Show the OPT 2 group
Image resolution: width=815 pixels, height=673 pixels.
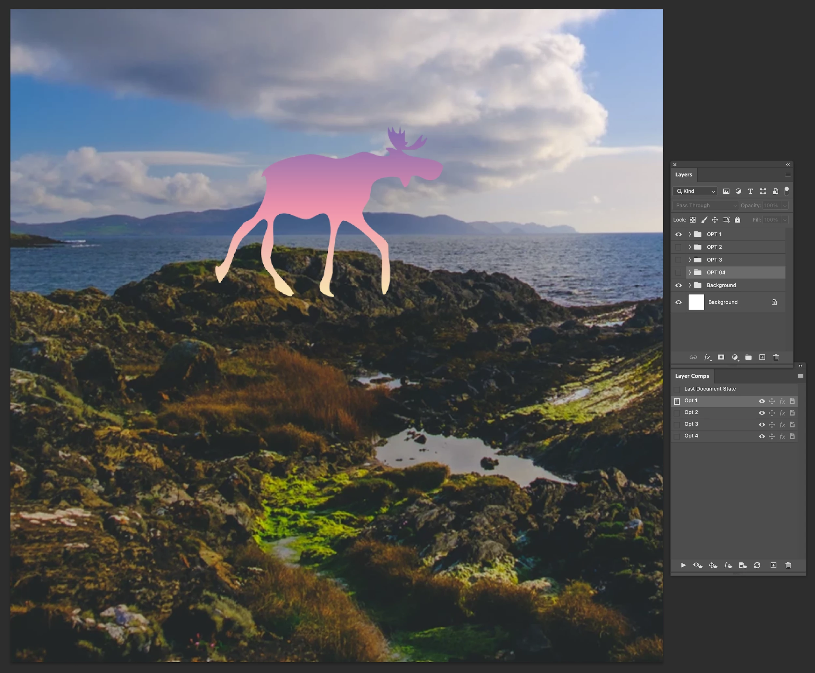point(678,247)
